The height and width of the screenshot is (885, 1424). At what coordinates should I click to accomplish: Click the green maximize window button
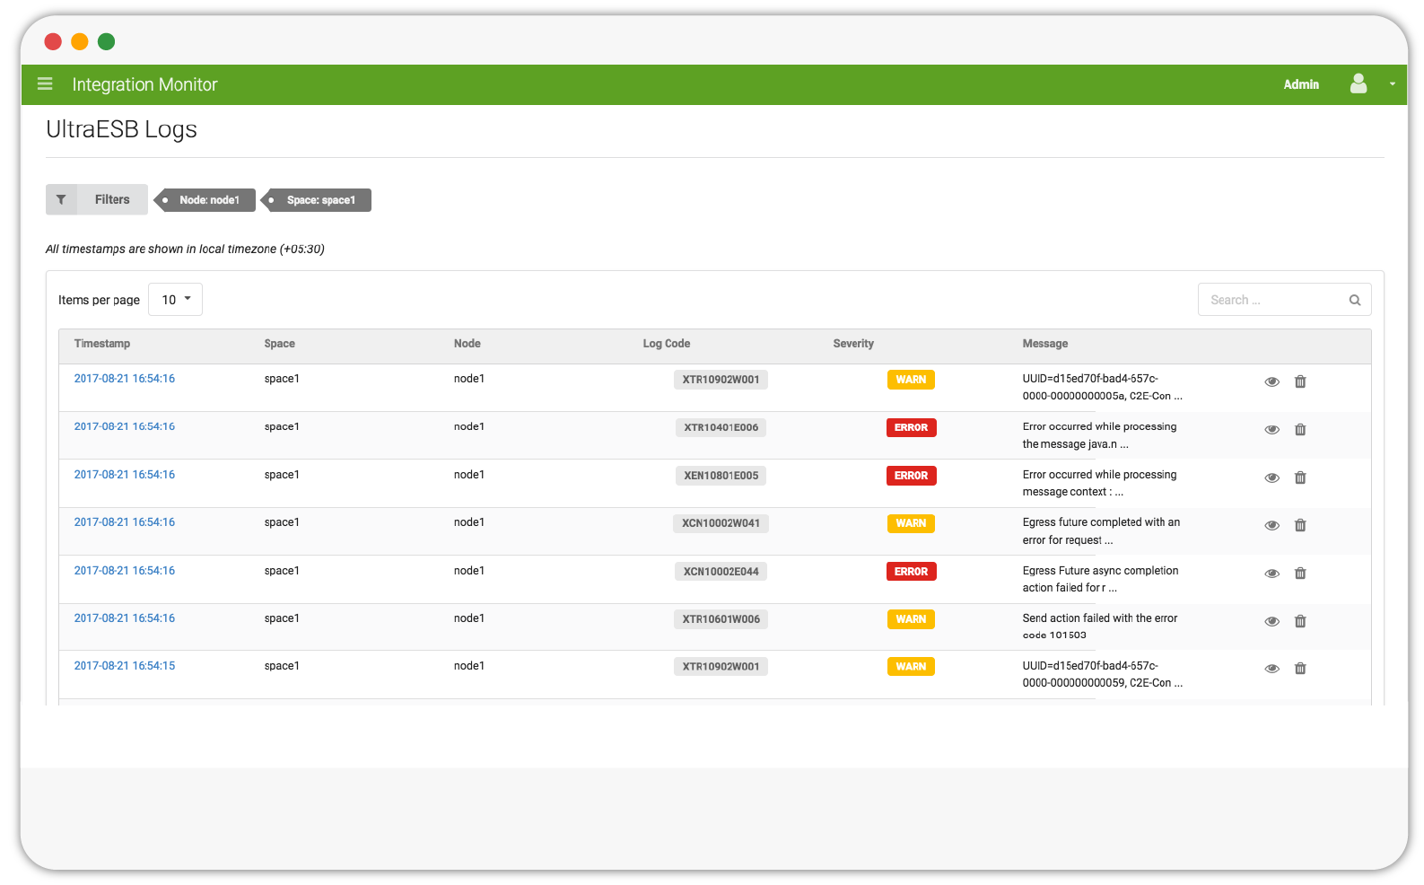click(x=106, y=41)
